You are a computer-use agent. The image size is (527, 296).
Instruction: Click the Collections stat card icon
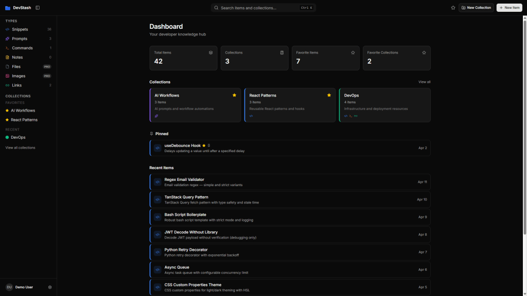point(282,52)
